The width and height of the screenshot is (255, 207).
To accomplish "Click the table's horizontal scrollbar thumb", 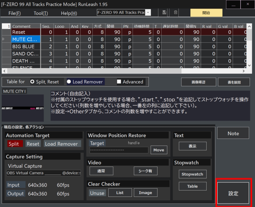I will [x=94, y=71].
